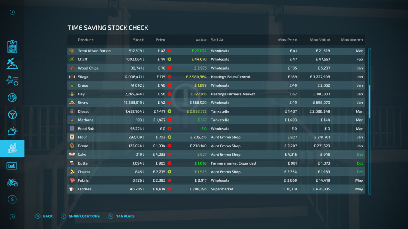This screenshot has width=408, height=229.
Task: Click the Stock column header
Action: 138,40
